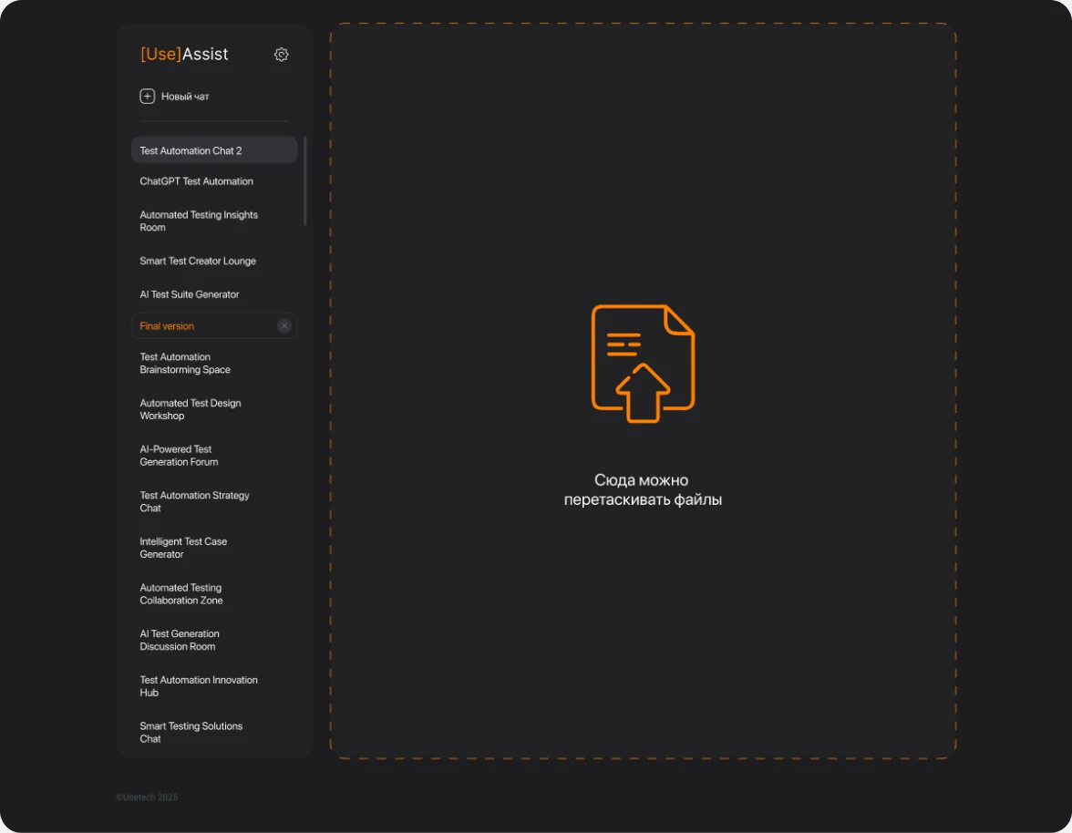This screenshot has height=833, width=1072.
Task: Open ChatGPT Test Automation chat
Action: (196, 181)
